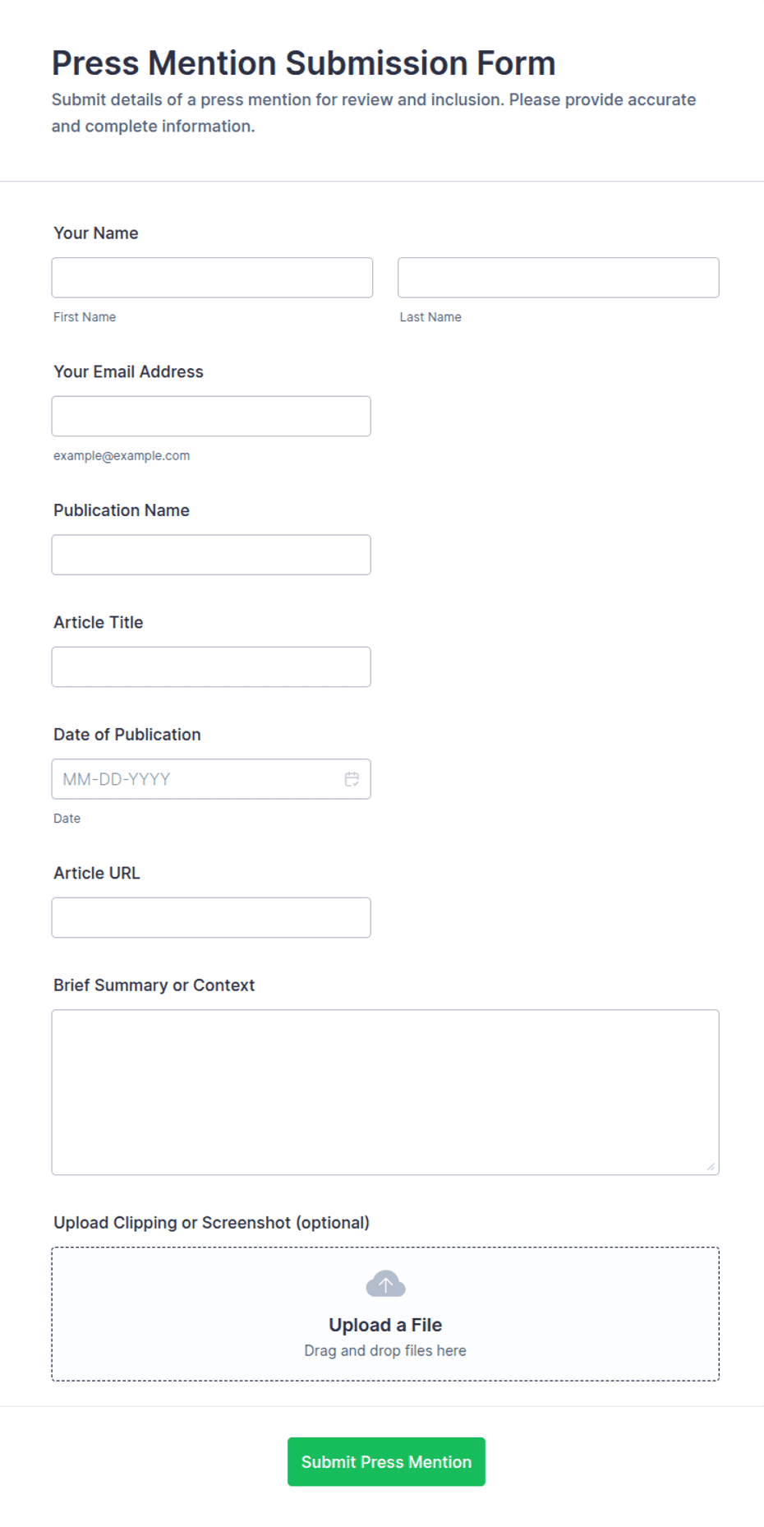The height and width of the screenshot is (1527, 764).
Task: Click the Drag and drop files here area
Action: tap(385, 1350)
